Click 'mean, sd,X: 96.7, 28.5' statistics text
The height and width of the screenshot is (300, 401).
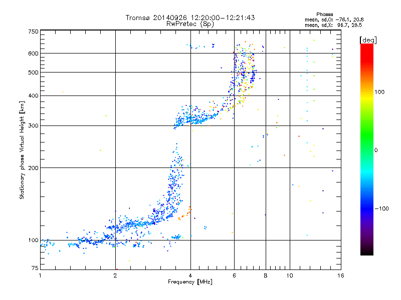[333, 25]
